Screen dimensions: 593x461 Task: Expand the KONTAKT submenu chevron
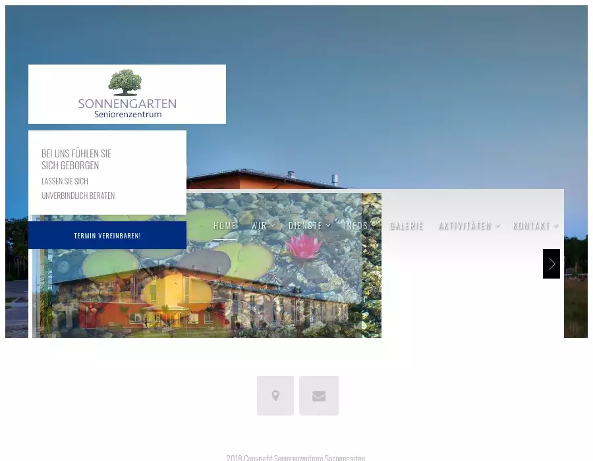click(x=556, y=226)
